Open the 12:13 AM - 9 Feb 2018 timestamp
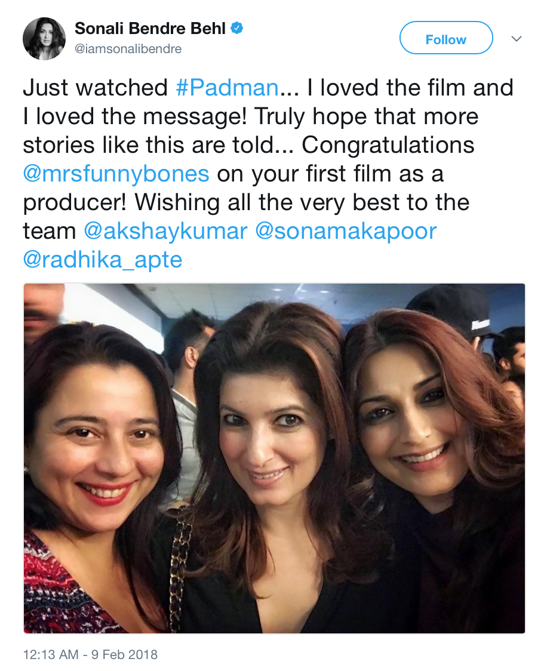This screenshot has height=671, width=547. point(90,654)
